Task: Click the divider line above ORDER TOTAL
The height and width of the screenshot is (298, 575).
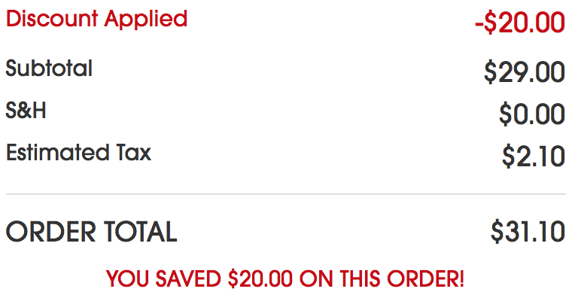Action: 286,194
